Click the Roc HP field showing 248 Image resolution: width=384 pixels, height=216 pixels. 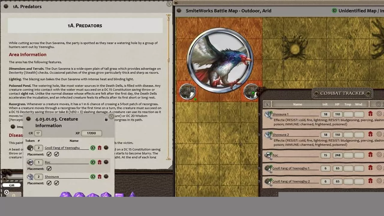click(337, 155)
